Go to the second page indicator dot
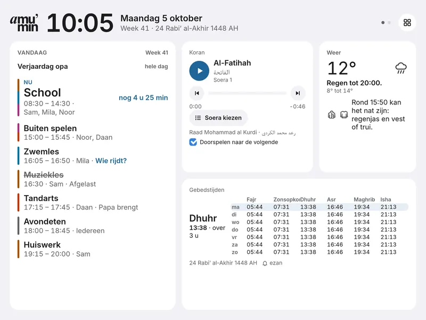This screenshot has width=426, height=320. [x=389, y=22]
